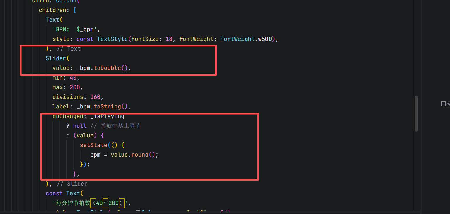Click the 'divisions: 160,' line
Image resolution: width=450 pixels, height=214 pixels.
[x=78, y=97]
